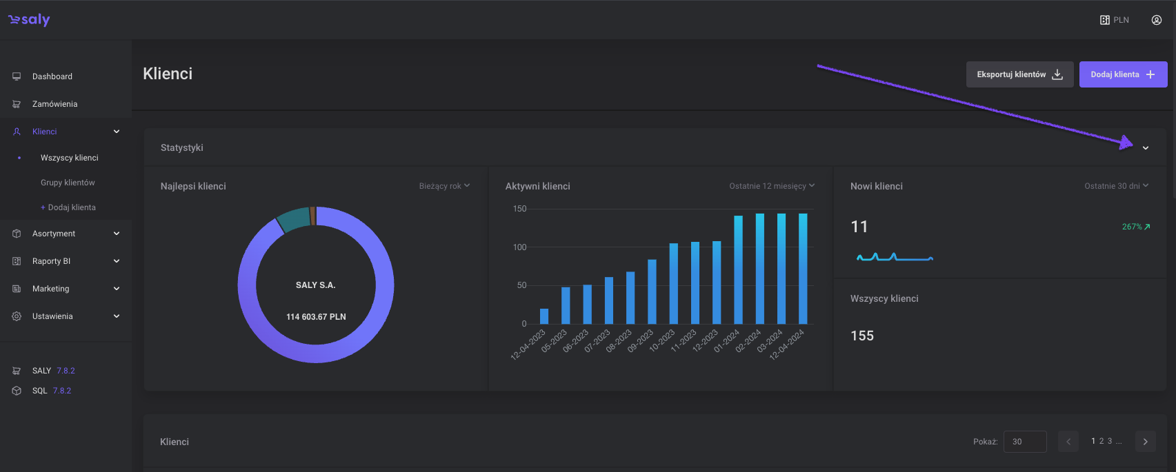The image size is (1176, 472).
Task: Click the Ustawienia gear icon
Action: pyautogui.click(x=17, y=316)
